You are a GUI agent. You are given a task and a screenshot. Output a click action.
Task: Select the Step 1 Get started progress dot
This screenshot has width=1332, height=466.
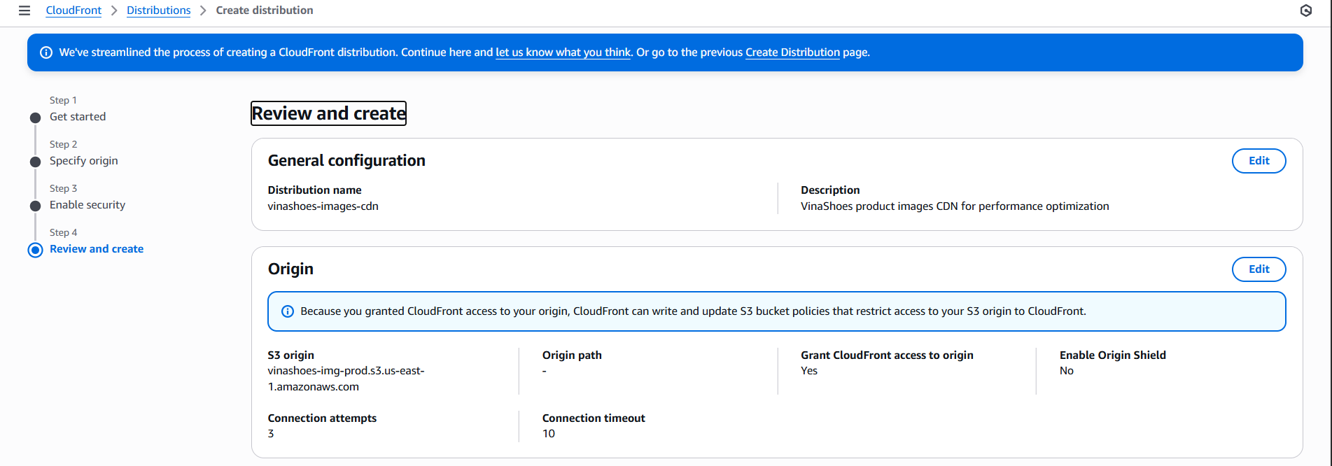tap(36, 118)
